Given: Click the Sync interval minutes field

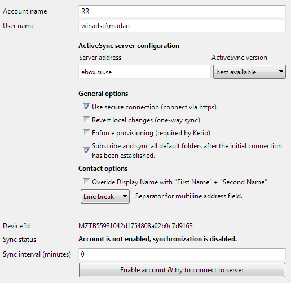Looking at the screenshot, I should [x=182, y=254].
